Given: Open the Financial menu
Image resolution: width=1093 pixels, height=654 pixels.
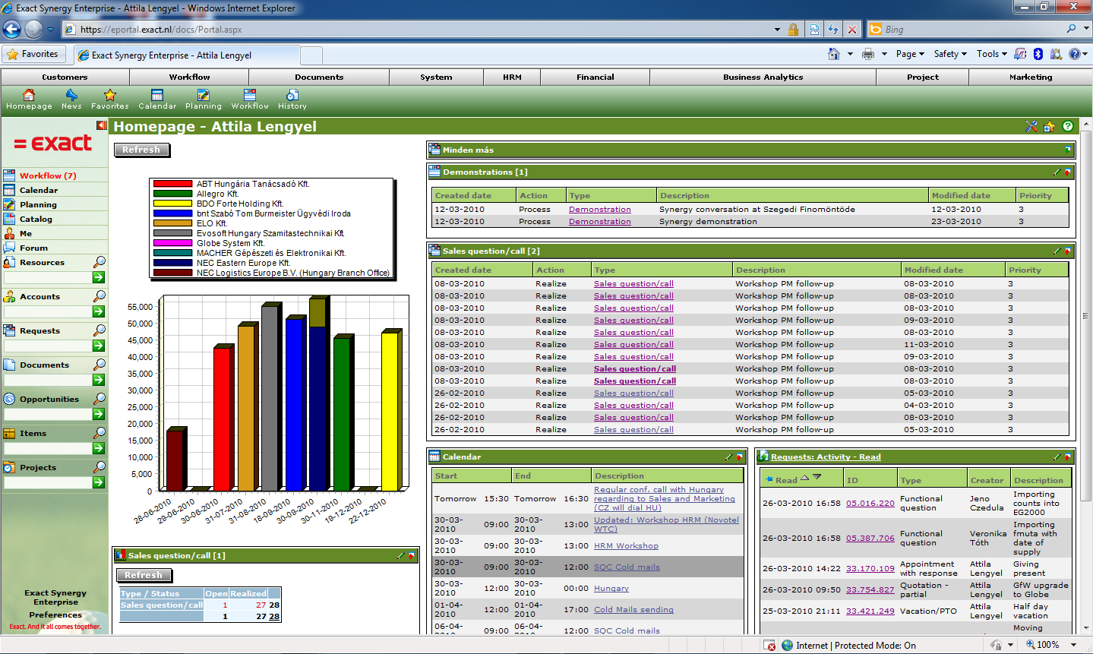Looking at the screenshot, I should pyautogui.click(x=595, y=77).
